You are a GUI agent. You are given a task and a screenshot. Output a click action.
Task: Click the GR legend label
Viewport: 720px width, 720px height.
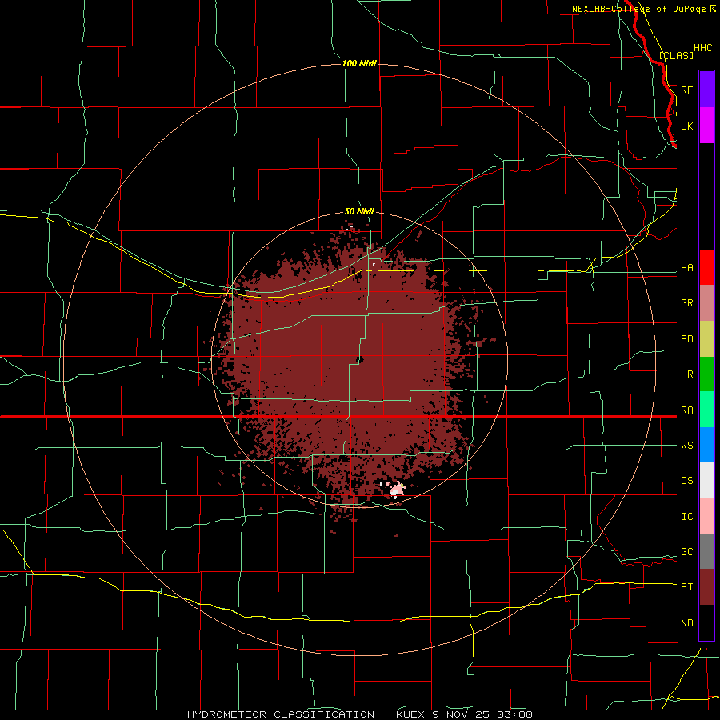[x=687, y=303]
